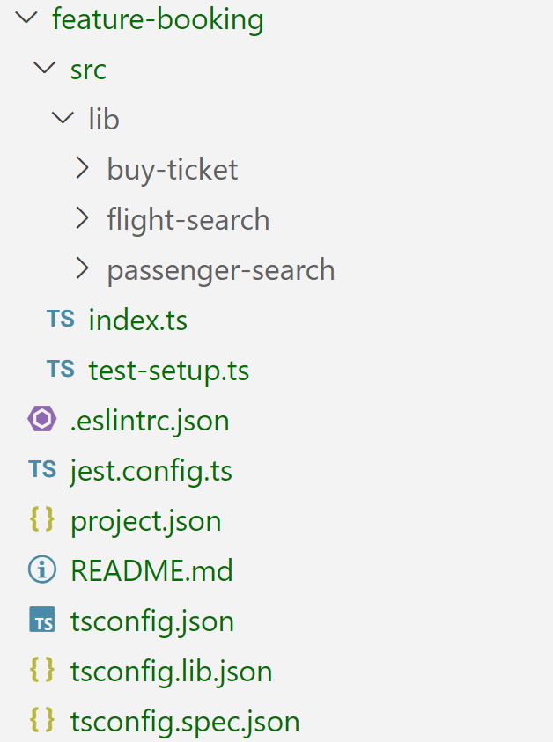Click the TypeScript icon beside index.ts

click(61, 319)
